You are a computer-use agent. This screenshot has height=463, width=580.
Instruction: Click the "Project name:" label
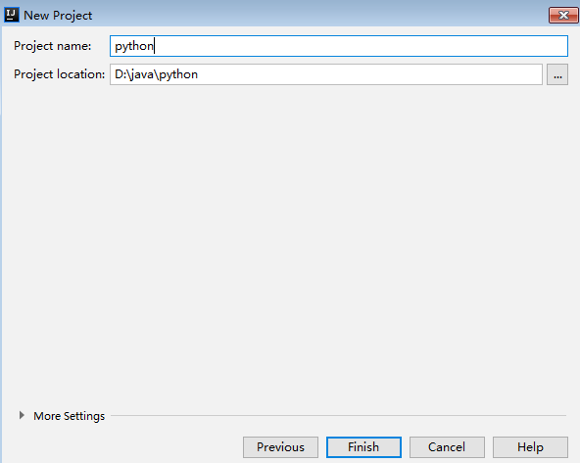point(53,46)
